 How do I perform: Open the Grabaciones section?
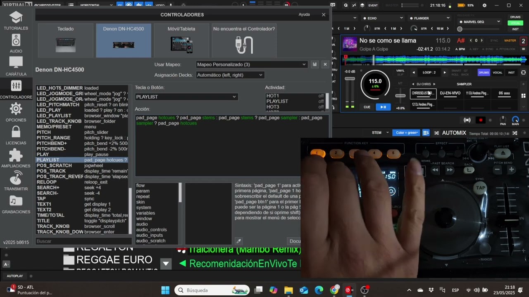click(16, 204)
